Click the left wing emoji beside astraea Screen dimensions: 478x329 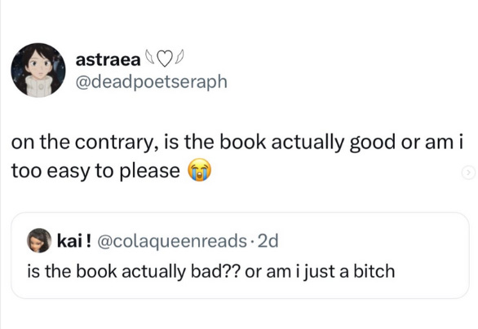pos(149,55)
